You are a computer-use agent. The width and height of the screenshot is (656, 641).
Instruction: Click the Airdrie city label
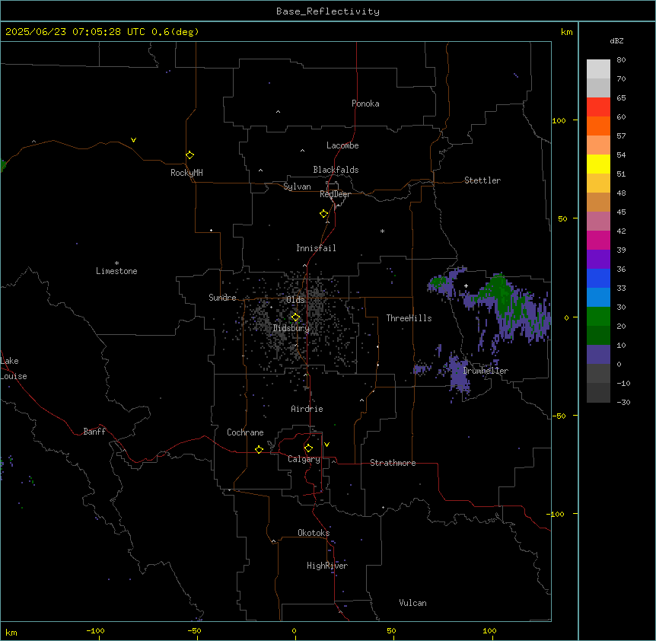coord(307,409)
